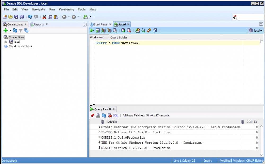Open SQL History icon
Screen dimensions: 265x164
pos(155,31)
